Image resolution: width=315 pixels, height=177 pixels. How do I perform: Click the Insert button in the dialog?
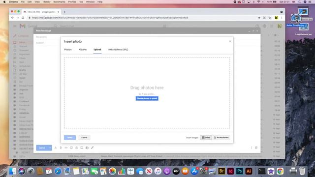coord(70,138)
